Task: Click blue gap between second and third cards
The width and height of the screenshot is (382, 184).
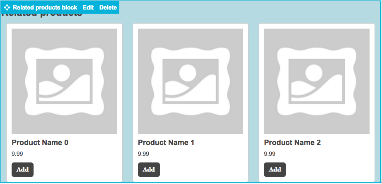Action: [254, 104]
